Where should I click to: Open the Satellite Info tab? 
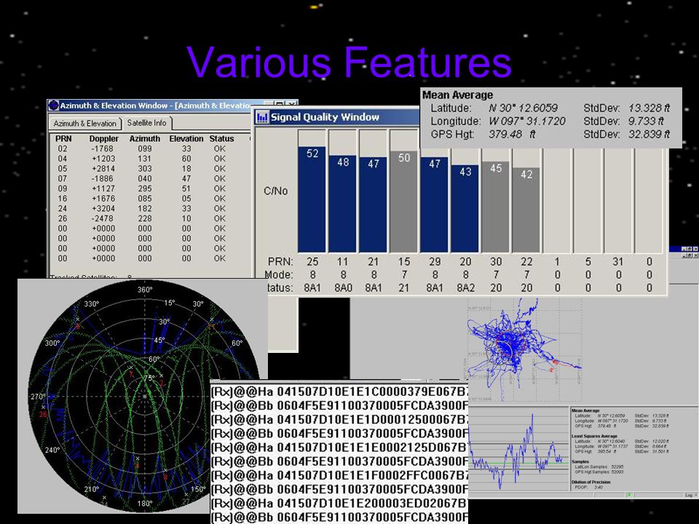pyautogui.click(x=146, y=122)
